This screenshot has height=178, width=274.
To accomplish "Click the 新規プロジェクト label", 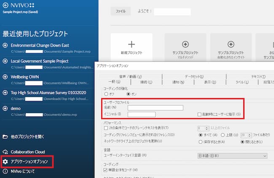I will [132, 53].
